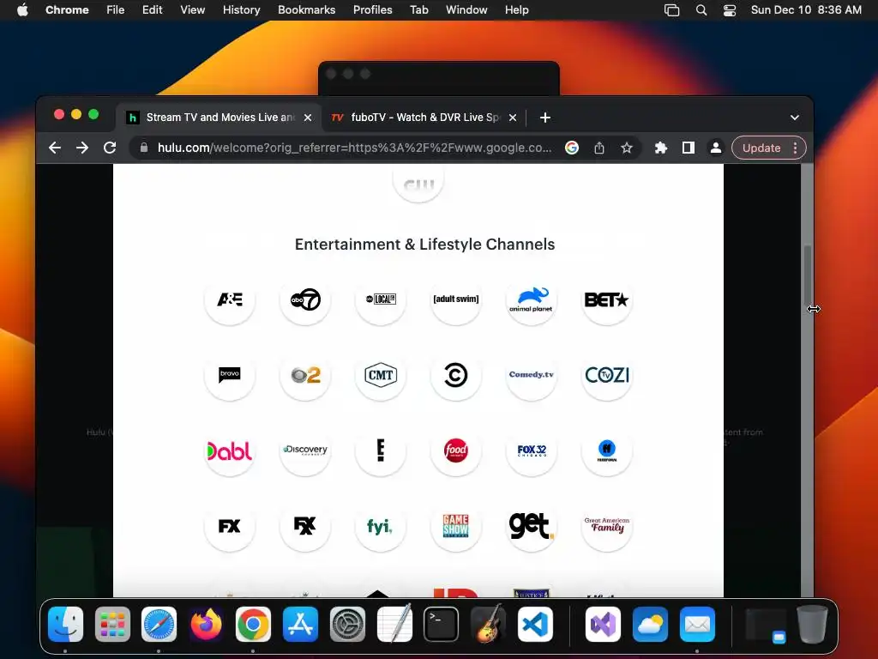
Task: Click the Entertainment & Lifestyle Channels heading
Action: pyautogui.click(x=424, y=245)
